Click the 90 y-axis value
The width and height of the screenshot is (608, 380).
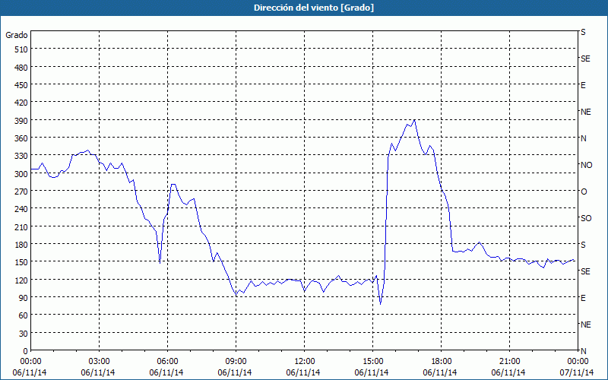coord(24,297)
